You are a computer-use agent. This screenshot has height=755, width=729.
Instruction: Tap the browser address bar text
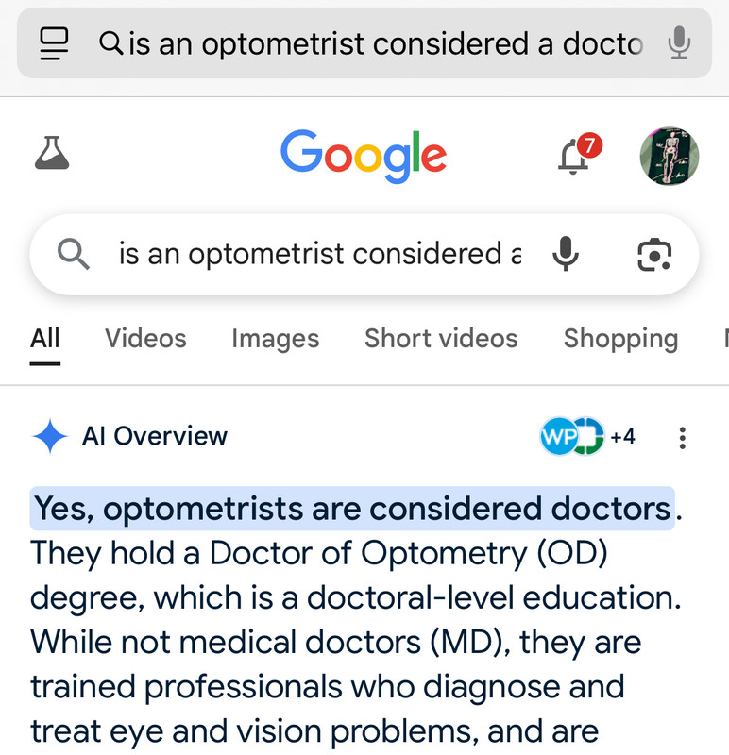coord(371,43)
